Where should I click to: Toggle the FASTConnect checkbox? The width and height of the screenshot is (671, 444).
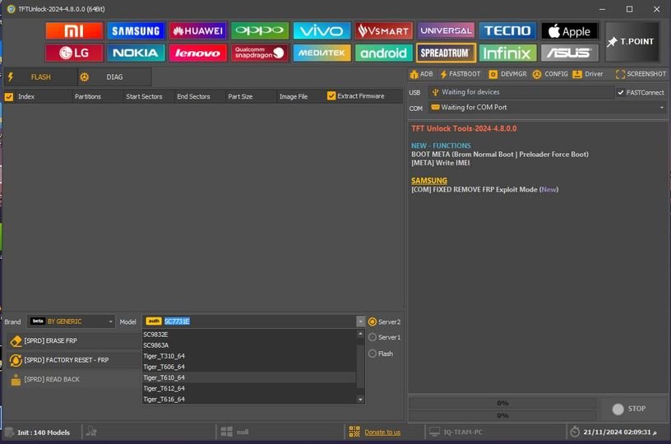click(621, 92)
